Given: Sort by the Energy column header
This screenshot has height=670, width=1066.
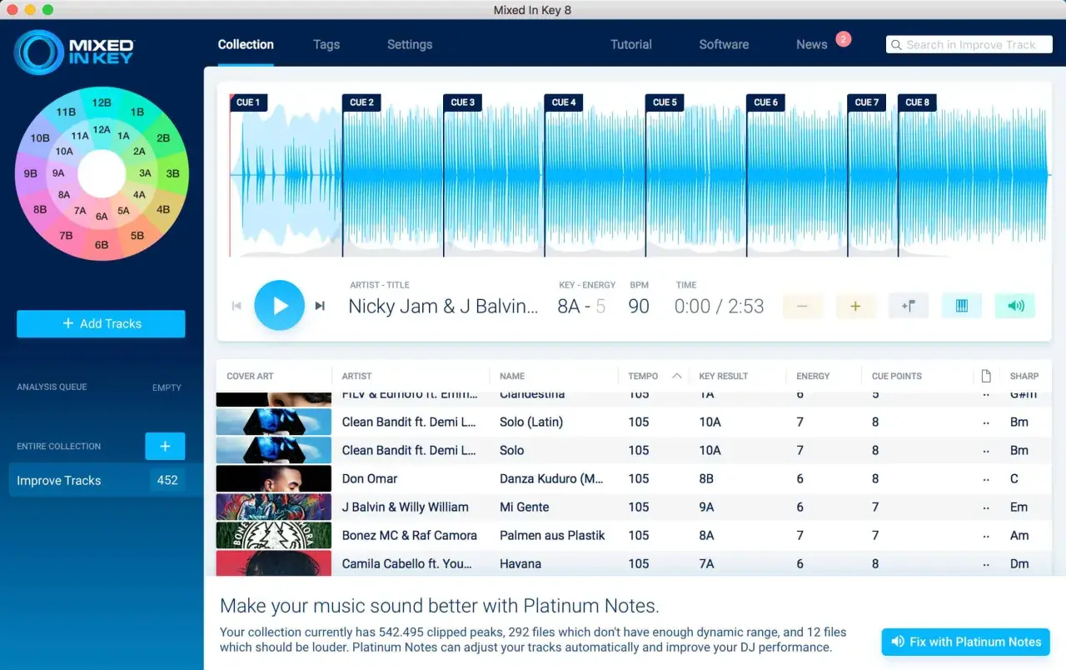Looking at the screenshot, I should pyautogui.click(x=813, y=376).
